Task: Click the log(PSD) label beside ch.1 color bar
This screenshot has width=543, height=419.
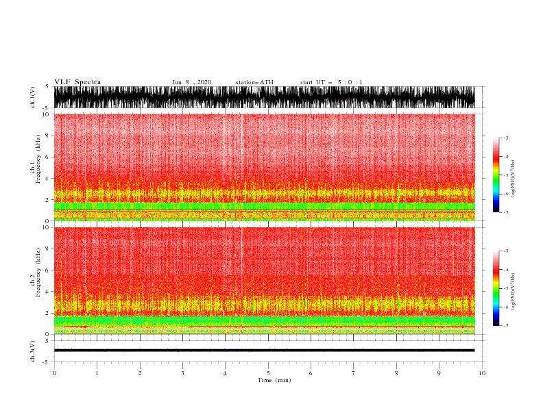Action: pos(513,179)
